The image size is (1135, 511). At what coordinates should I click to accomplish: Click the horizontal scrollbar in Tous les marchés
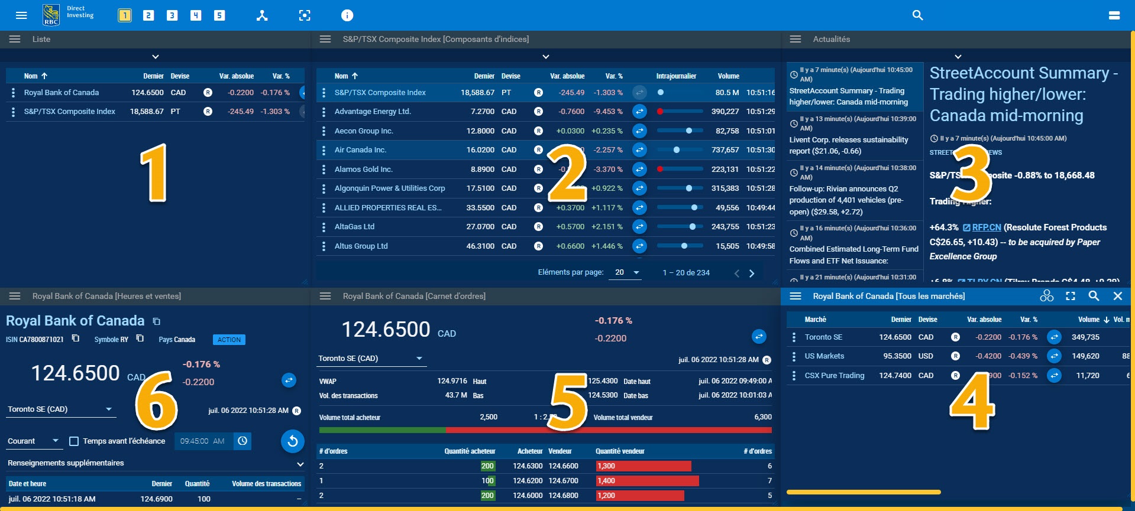coord(864,492)
